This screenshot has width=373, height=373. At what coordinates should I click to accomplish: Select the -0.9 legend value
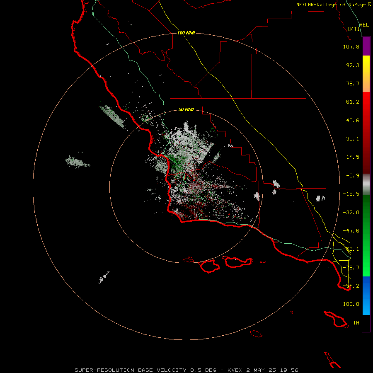tap(353, 176)
